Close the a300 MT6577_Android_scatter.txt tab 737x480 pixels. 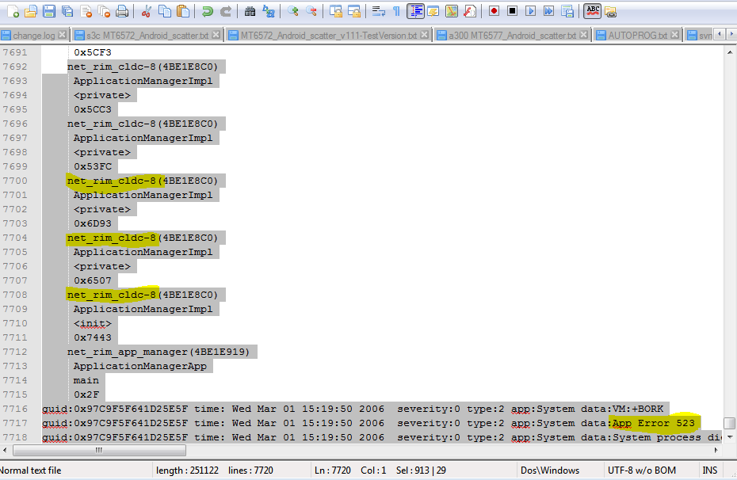(584, 35)
